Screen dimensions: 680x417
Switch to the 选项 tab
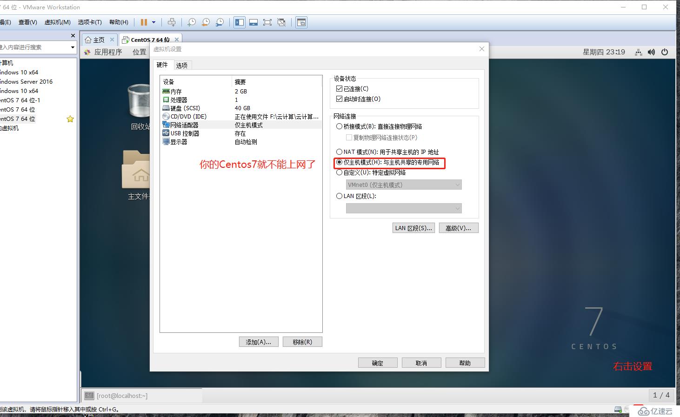182,66
